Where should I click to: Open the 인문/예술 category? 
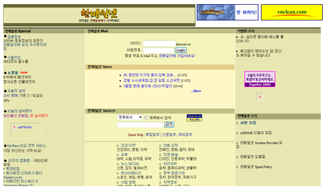click(170, 155)
